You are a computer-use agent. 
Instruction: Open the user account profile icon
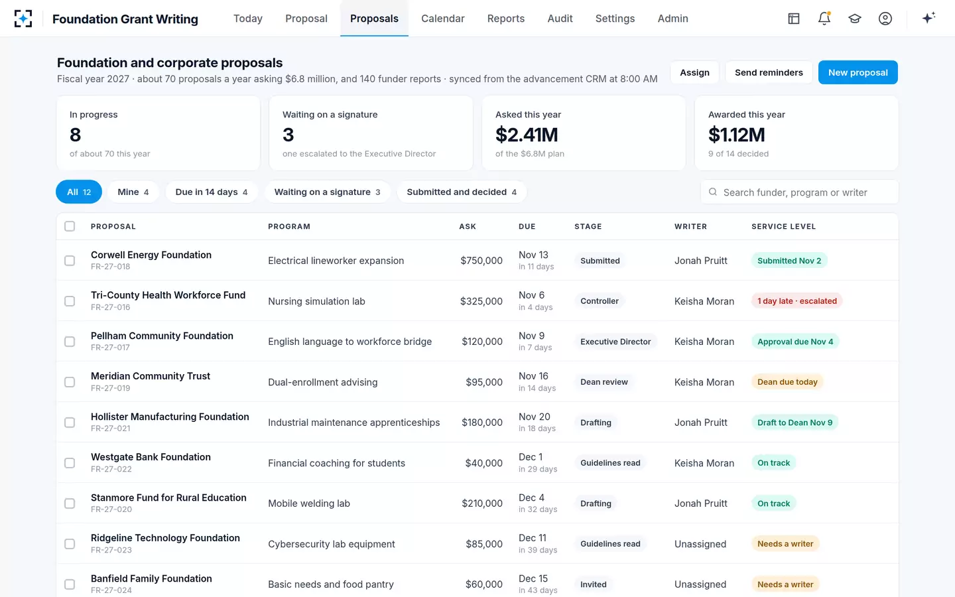[885, 19]
